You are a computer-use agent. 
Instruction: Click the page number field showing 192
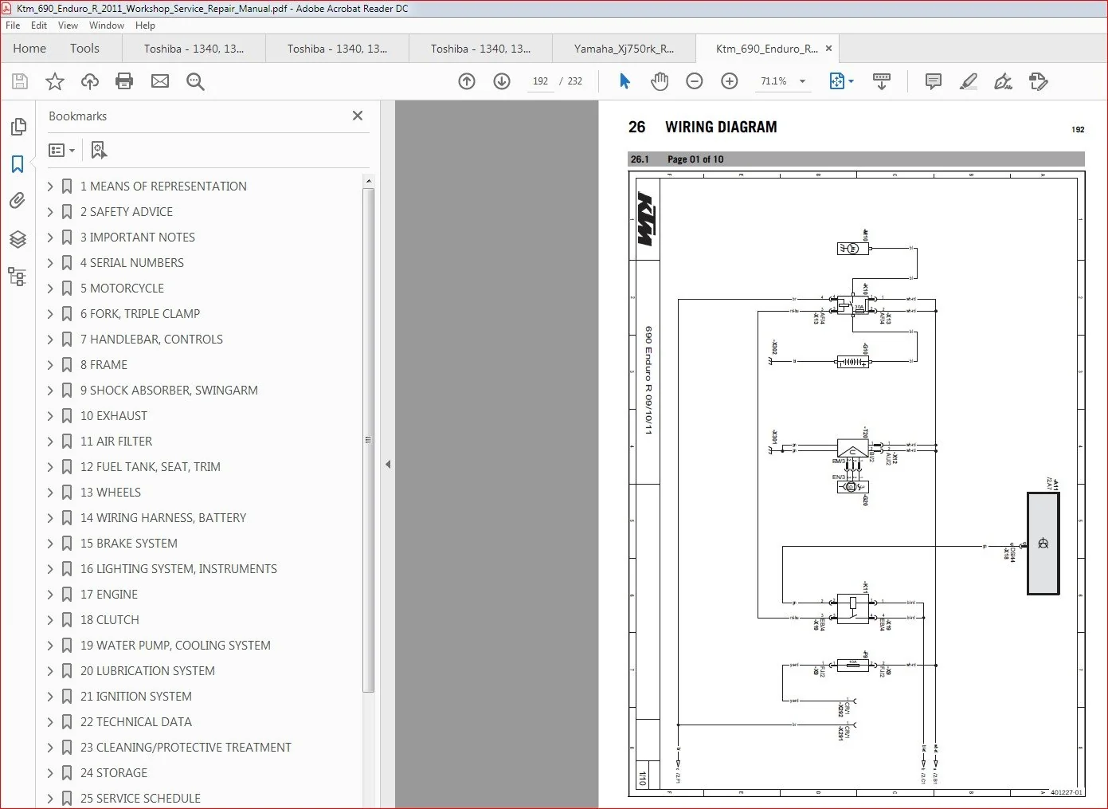click(540, 81)
